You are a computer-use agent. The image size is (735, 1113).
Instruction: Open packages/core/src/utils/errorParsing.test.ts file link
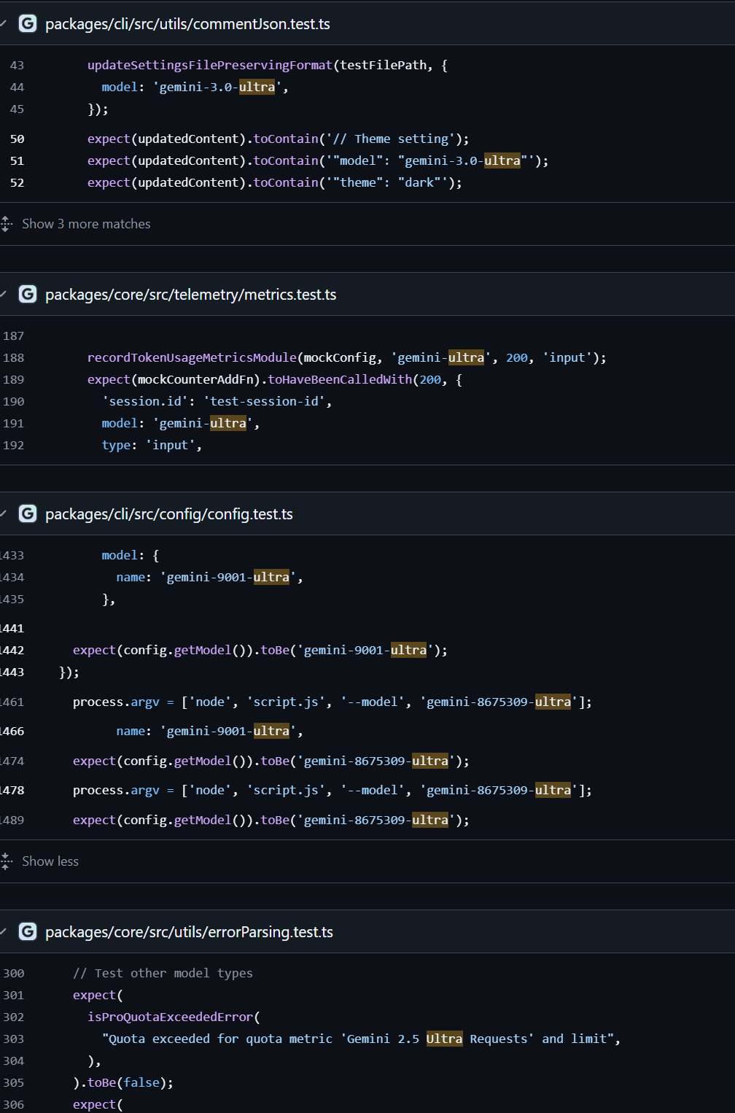pyautogui.click(x=189, y=932)
